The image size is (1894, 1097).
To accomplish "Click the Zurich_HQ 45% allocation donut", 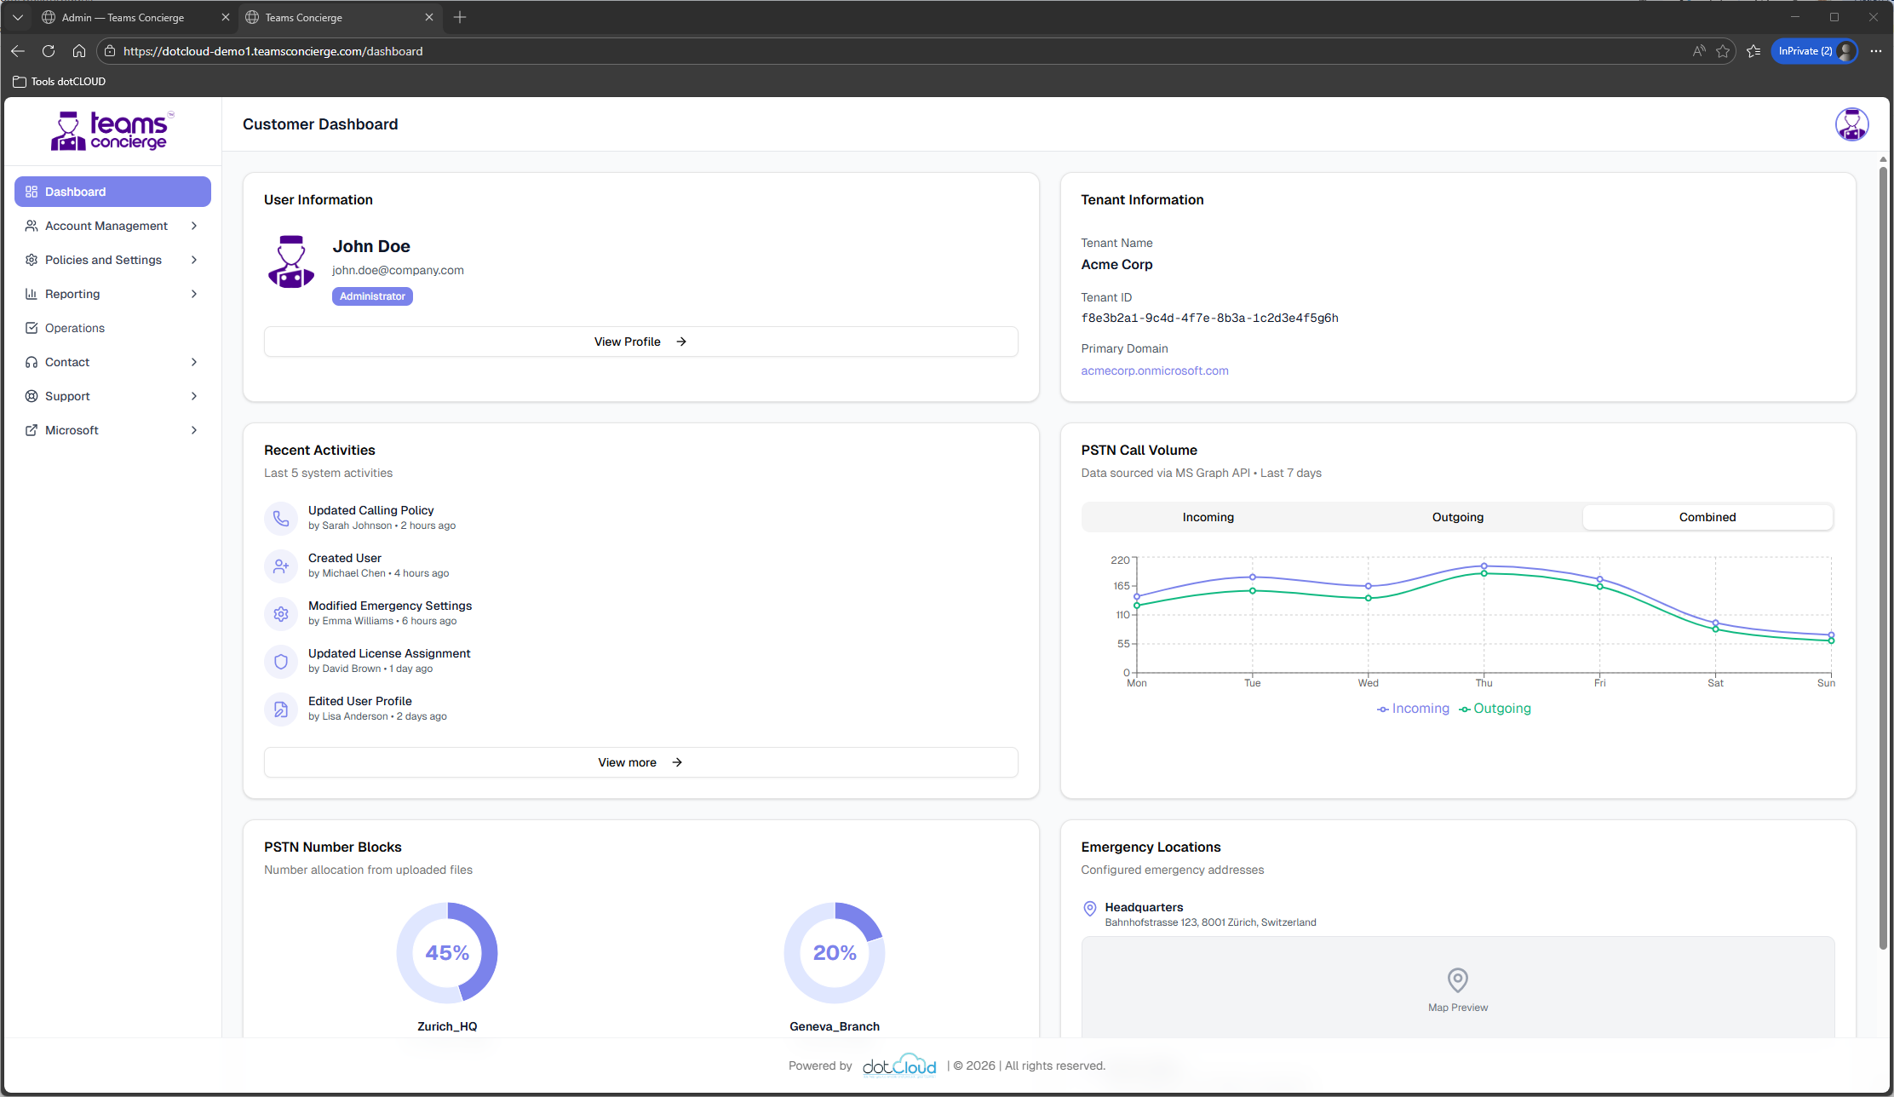I will click(446, 952).
